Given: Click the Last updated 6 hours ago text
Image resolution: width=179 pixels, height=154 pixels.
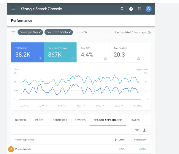Looking at the screenshot, I should [131, 32].
